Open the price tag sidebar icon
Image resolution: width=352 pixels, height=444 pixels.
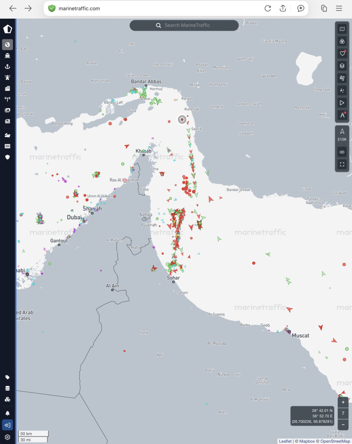[8, 377]
